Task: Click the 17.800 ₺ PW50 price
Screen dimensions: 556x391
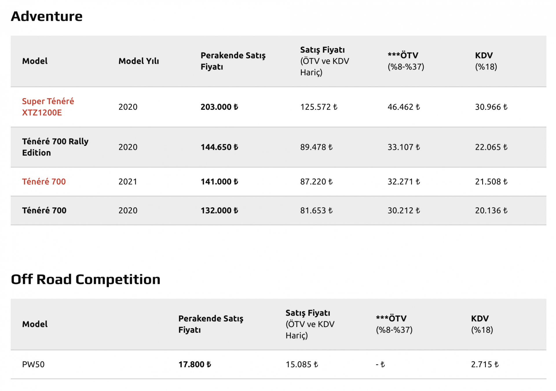Action: click(195, 364)
